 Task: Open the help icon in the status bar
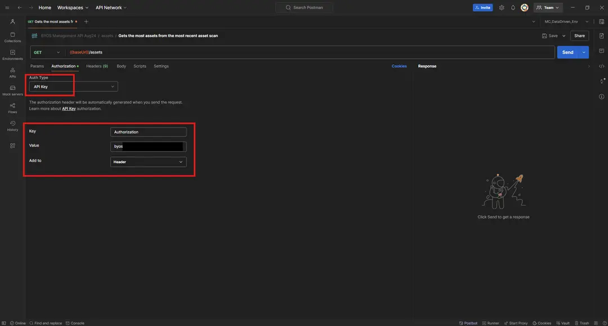click(x=604, y=323)
